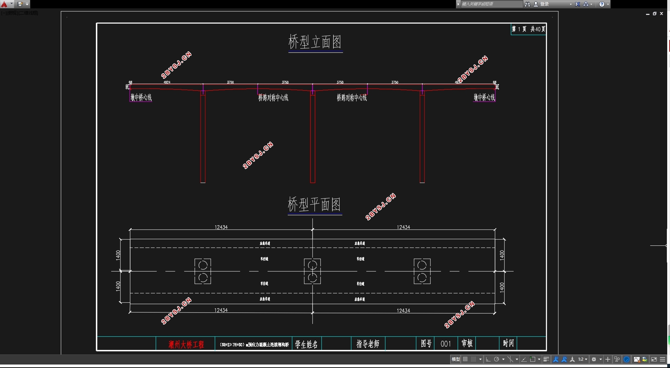Toggle lineweight display icon
This screenshot has width=670, height=368.
point(546,359)
